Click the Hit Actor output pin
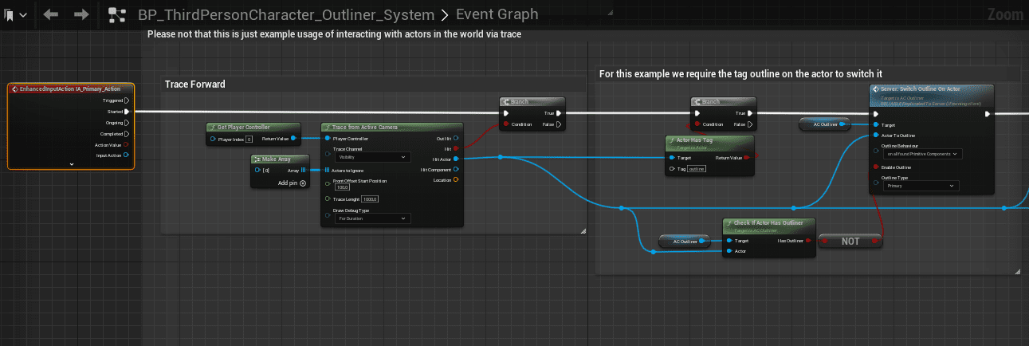Image resolution: width=1029 pixels, height=346 pixels. (x=456, y=159)
